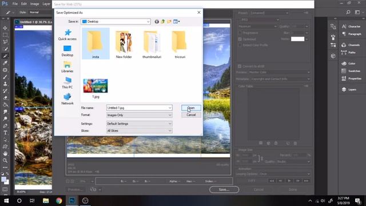Select the Hand tool
The image size is (366, 206).
(x=5, y=154)
